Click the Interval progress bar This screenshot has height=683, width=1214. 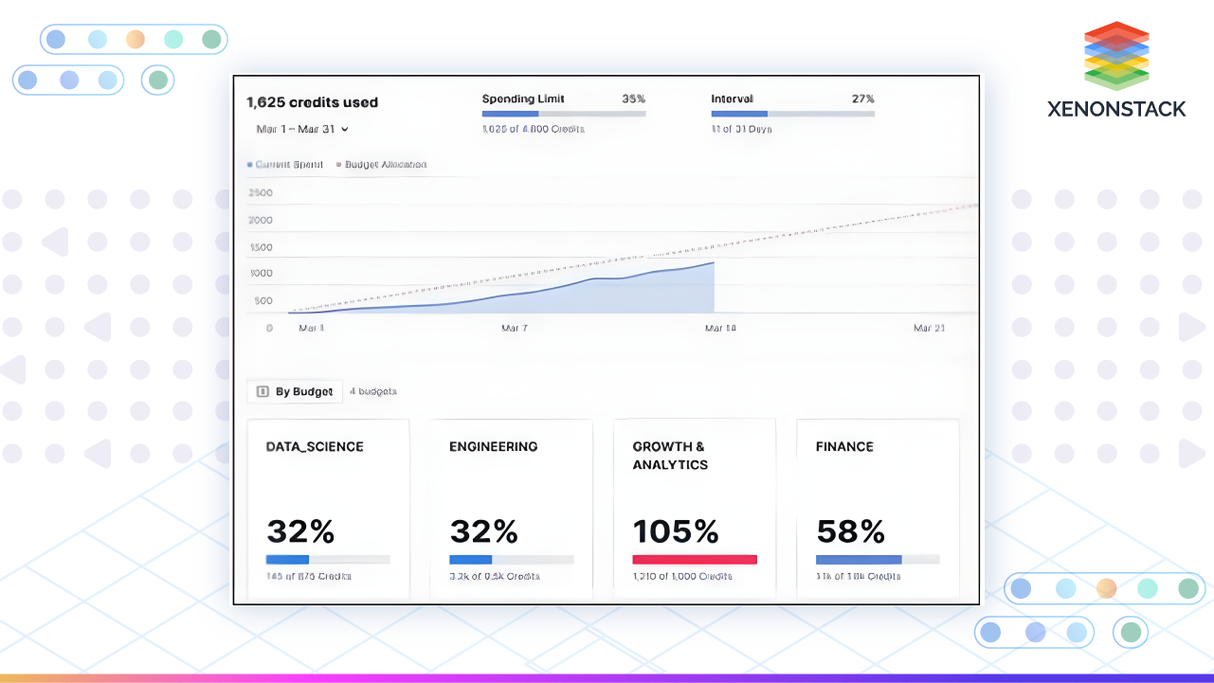coord(792,114)
